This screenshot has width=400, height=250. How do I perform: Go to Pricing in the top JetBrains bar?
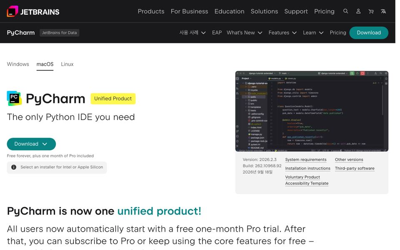click(x=324, y=12)
